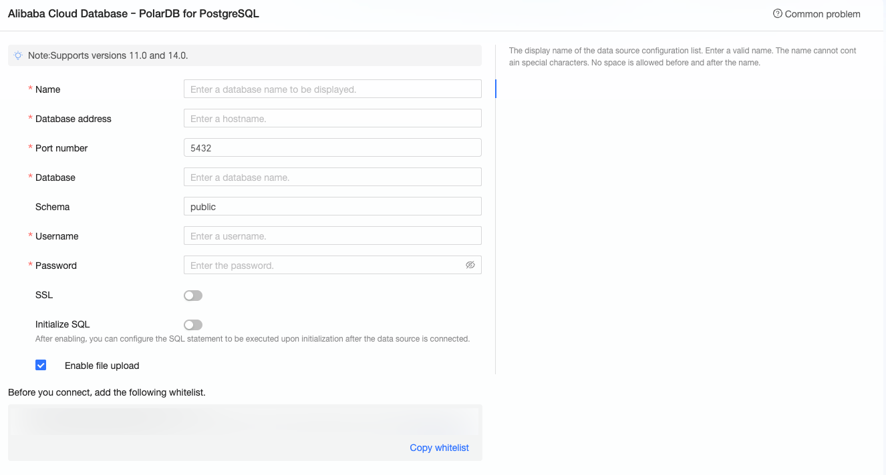Turn on the Initialize SQL switch
Image resolution: width=886 pixels, height=475 pixels.
click(193, 325)
